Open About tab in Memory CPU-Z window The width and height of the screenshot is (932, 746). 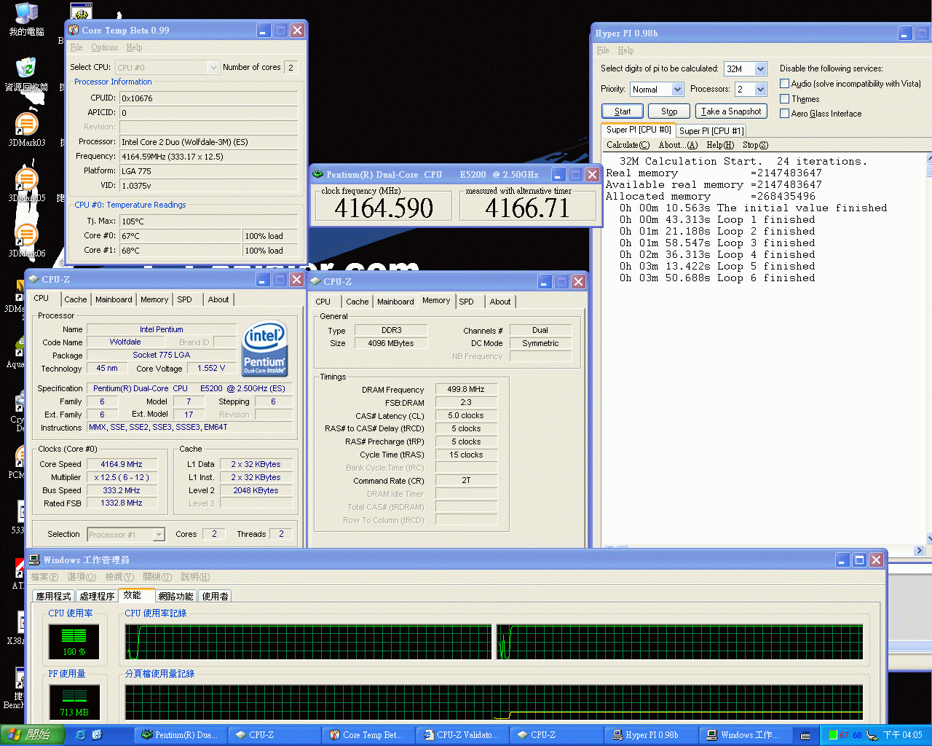coord(500,302)
